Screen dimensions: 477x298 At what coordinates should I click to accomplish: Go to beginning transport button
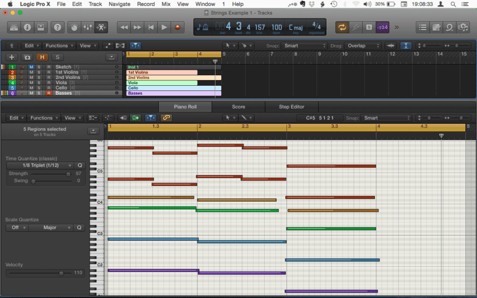[150, 27]
